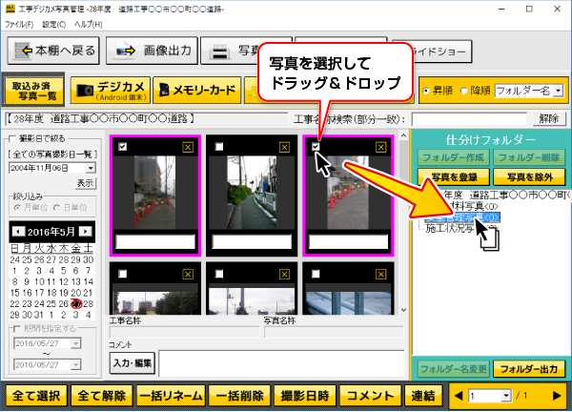This screenshot has height=412, width=572.
Task: Check the fourth photo's checkbox
Action: [123, 274]
